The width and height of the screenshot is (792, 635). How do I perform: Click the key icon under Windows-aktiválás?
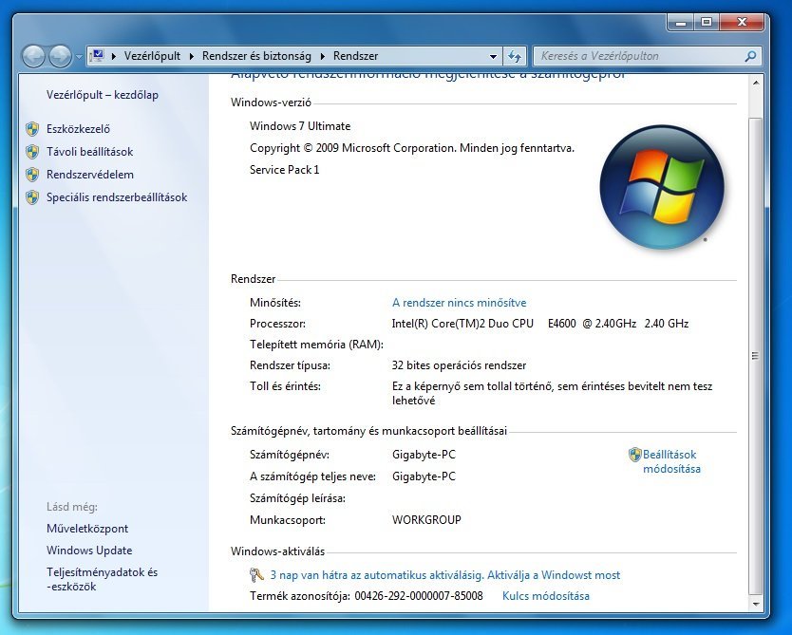[x=256, y=575]
